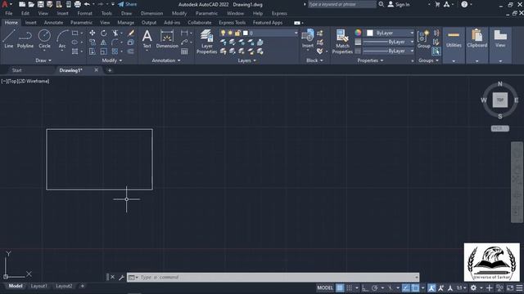
Task: Click the Share button
Action: click(128, 4)
